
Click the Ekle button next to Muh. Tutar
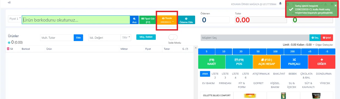78,38
